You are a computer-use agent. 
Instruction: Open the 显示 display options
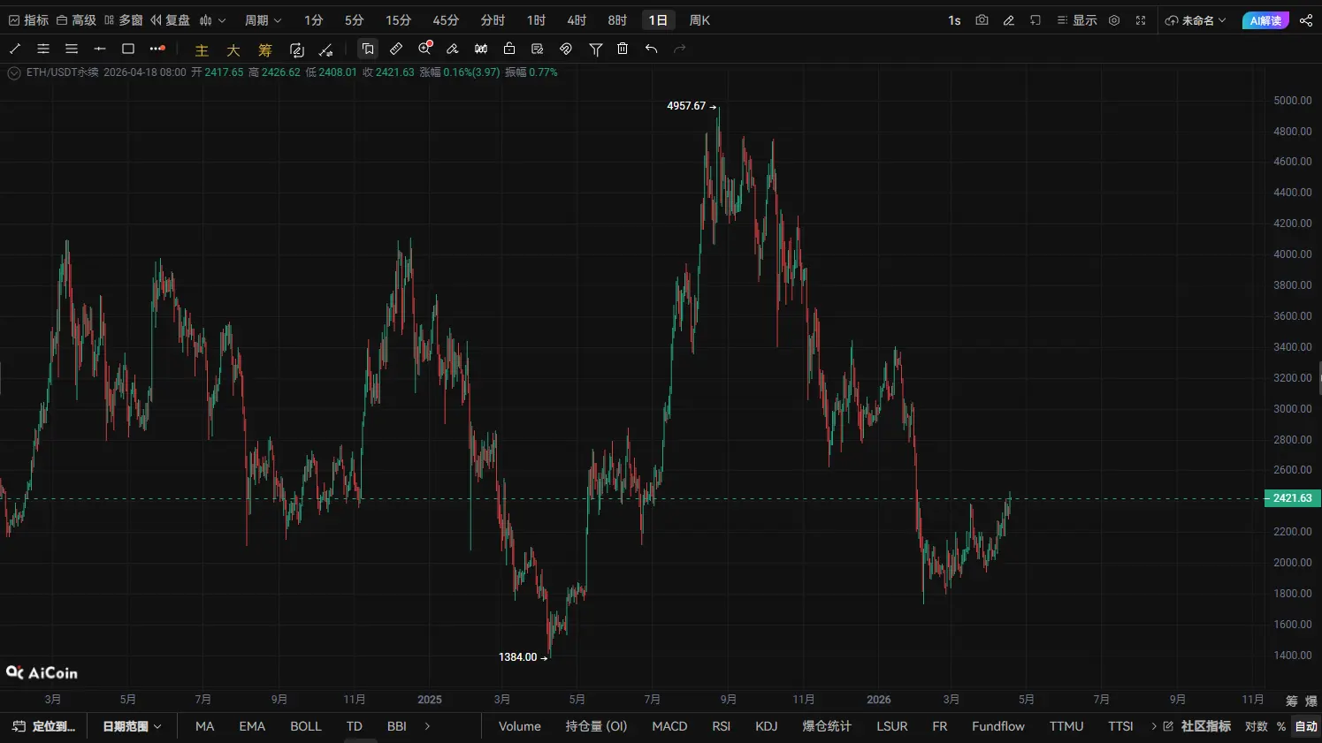tap(1077, 20)
